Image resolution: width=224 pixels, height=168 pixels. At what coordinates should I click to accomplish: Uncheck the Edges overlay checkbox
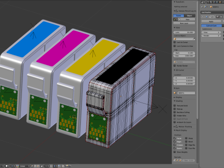(x=175, y=141)
